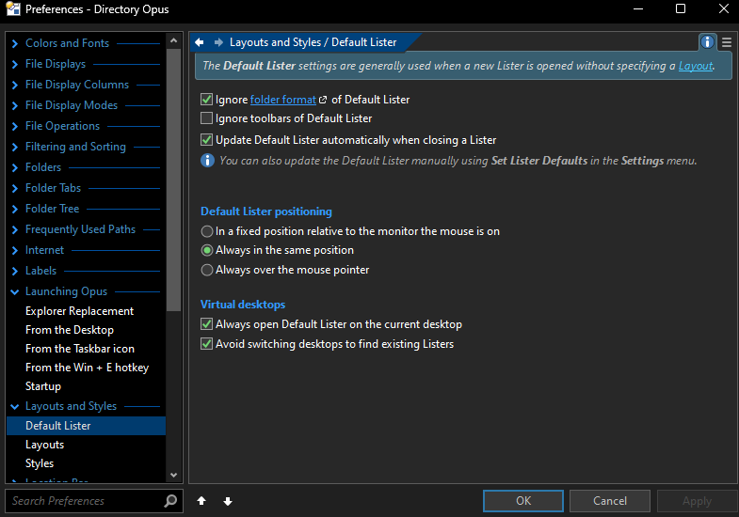
Task: Toggle Avoid switching desktops to find Listers
Action: [206, 344]
